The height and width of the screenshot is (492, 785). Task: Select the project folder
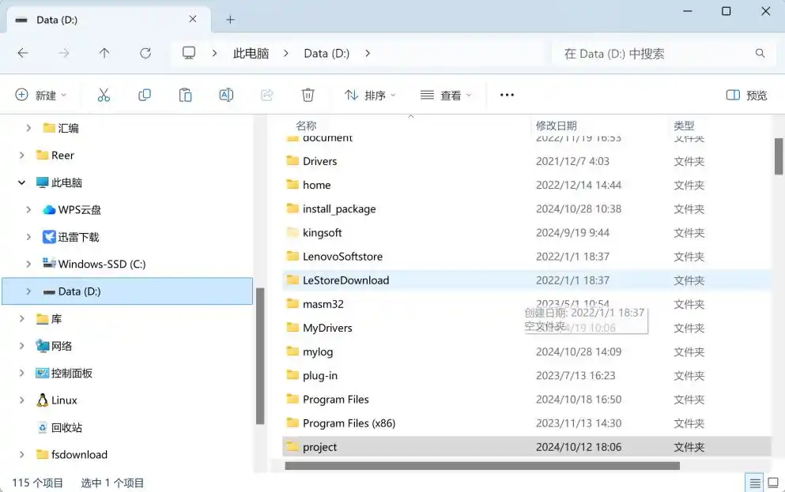(319, 447)
